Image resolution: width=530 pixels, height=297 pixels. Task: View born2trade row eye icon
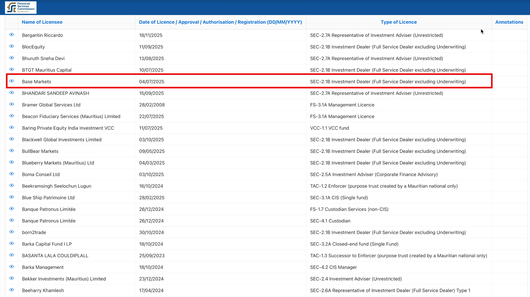coord(12,232)
